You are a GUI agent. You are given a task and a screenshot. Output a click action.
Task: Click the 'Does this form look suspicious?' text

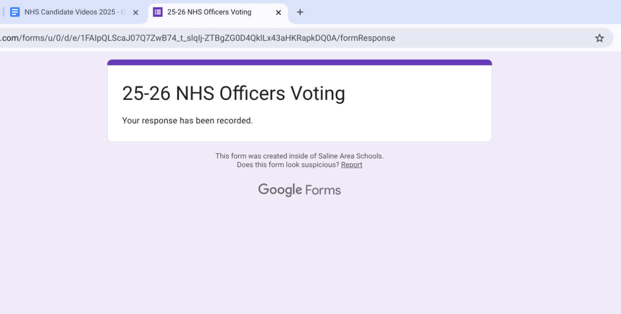[288, 165]
